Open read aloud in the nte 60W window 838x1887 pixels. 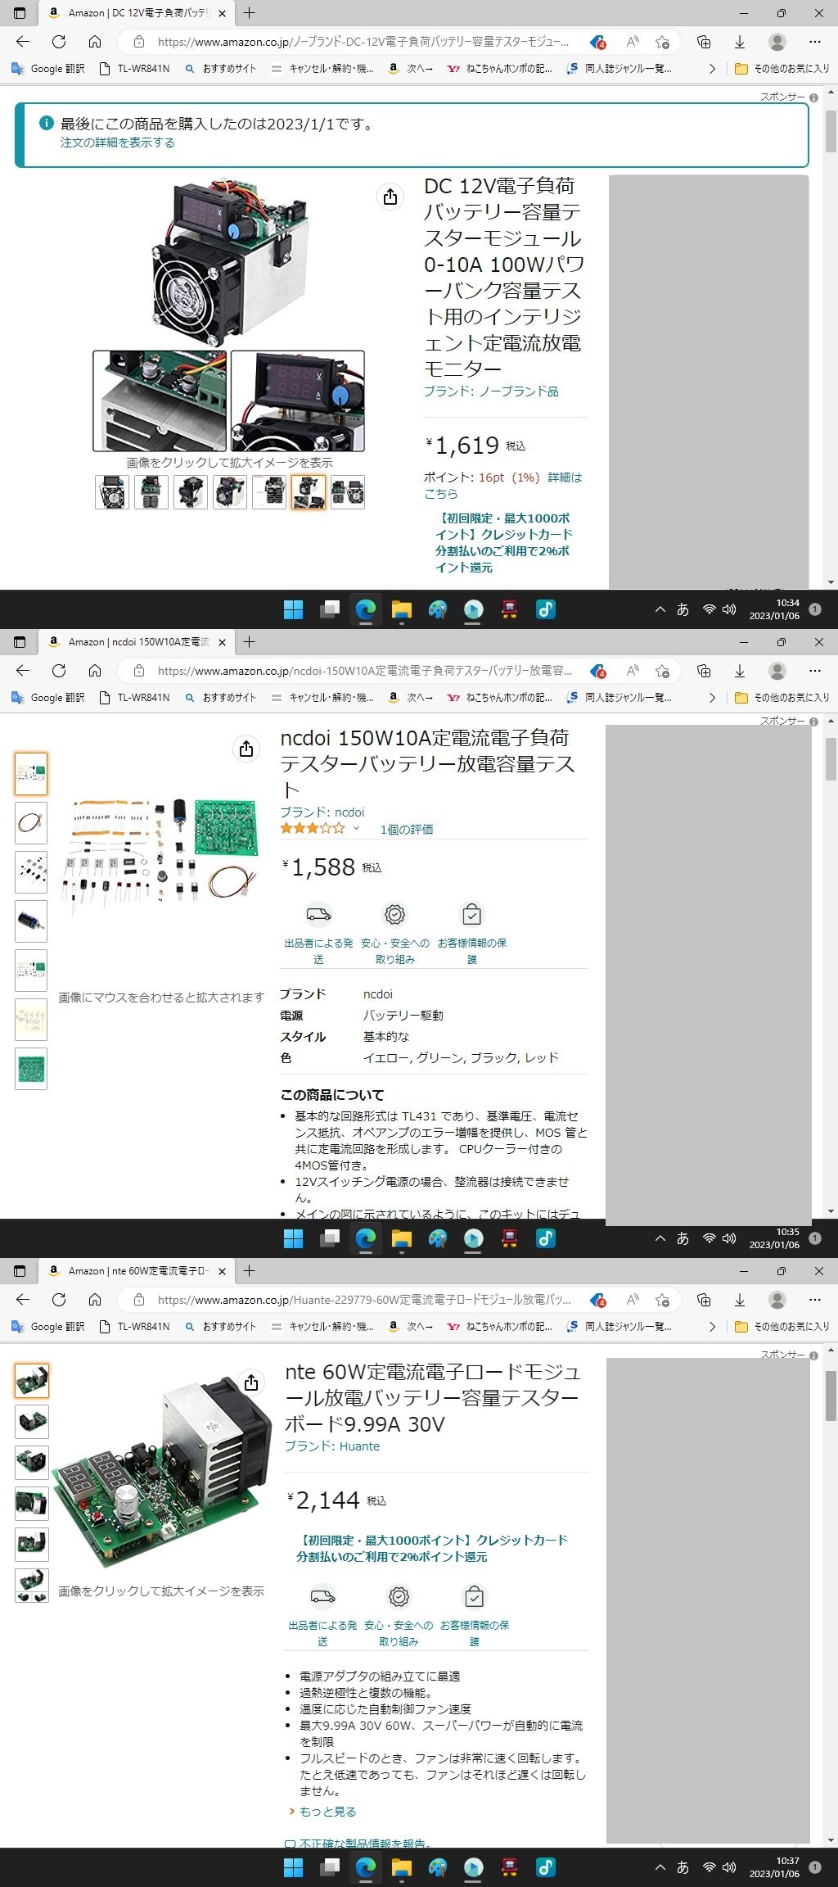[x=633, y=1300]
